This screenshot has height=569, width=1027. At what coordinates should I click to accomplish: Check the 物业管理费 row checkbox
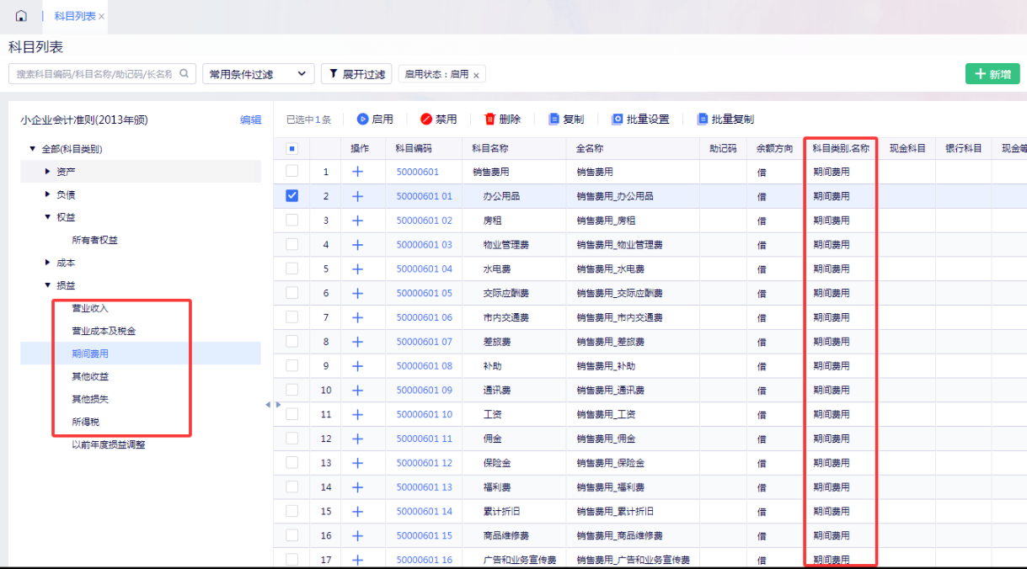(292, 244)
